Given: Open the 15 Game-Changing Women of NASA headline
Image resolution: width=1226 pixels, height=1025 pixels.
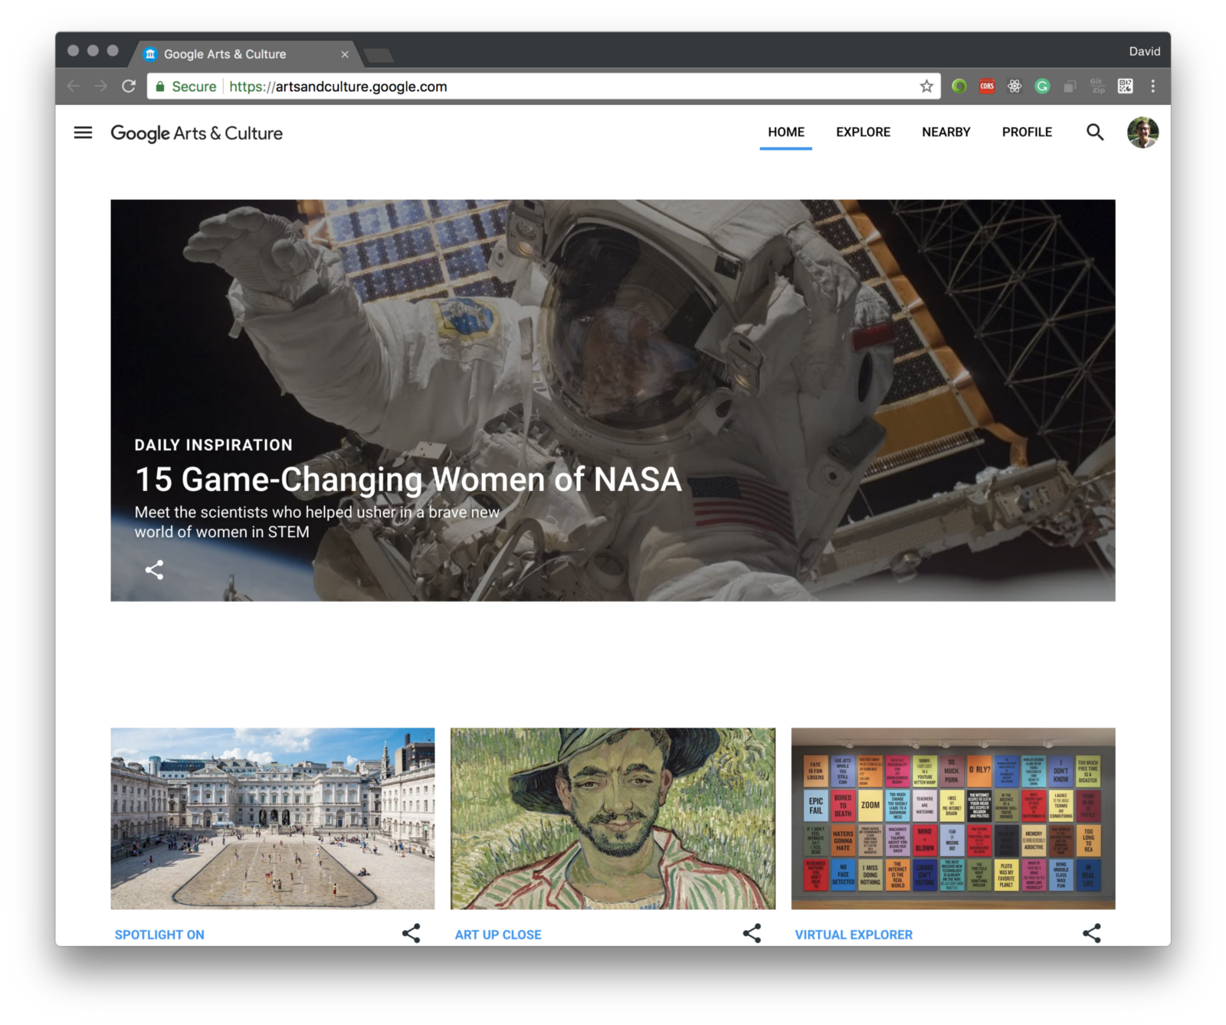Looking at the screenshot, I should pyautogui.click(x=408, y=480).
